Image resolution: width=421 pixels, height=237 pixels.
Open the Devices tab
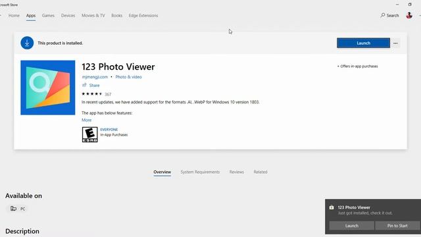coord(68,16)
